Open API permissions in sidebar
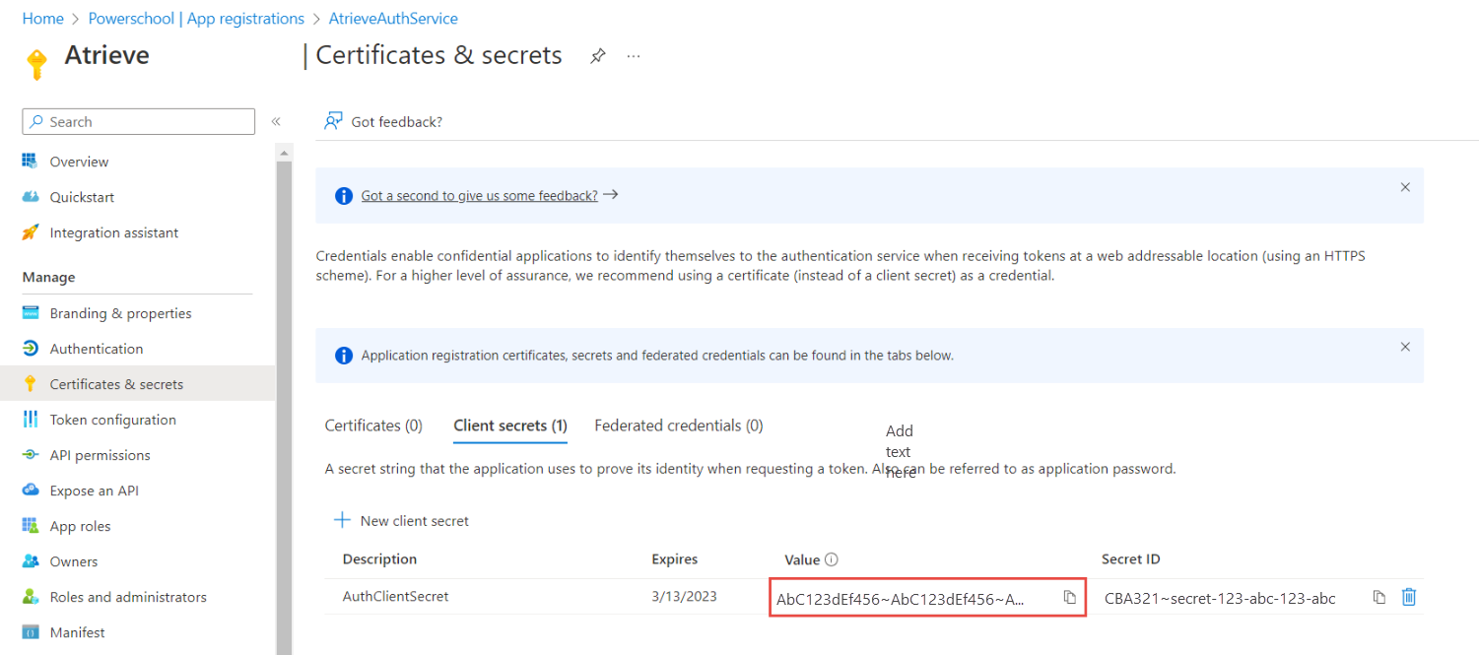The height and width of the screenshot is (655, 1479). pyautogui.click(x=100, y=455)
